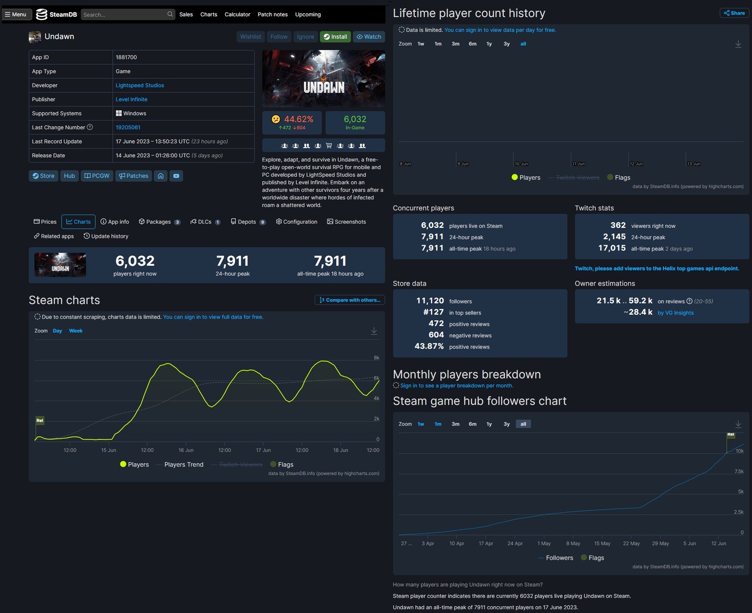Click 'Sign in to see a player breakdown' link
Screen dimensions: 752x613
coord(457,386)
